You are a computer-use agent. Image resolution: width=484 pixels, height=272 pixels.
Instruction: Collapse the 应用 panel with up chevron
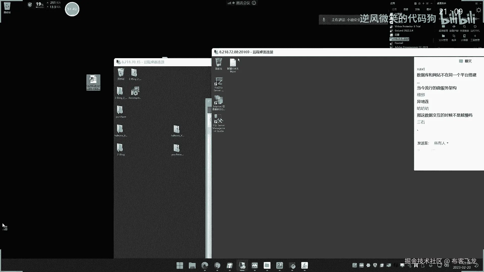[432, 4]
